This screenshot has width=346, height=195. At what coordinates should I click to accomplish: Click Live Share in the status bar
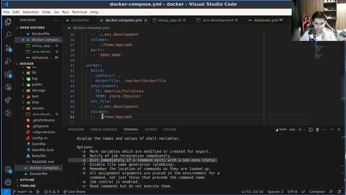(x=75, y=192)
